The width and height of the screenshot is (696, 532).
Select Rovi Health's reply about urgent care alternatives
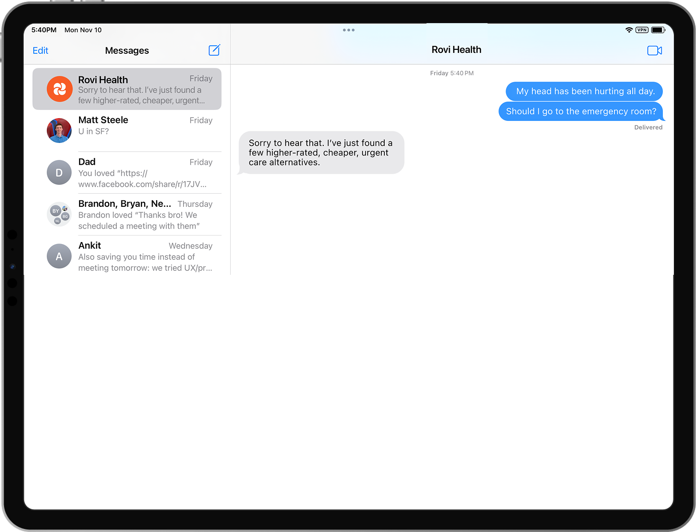coord(321,152)
